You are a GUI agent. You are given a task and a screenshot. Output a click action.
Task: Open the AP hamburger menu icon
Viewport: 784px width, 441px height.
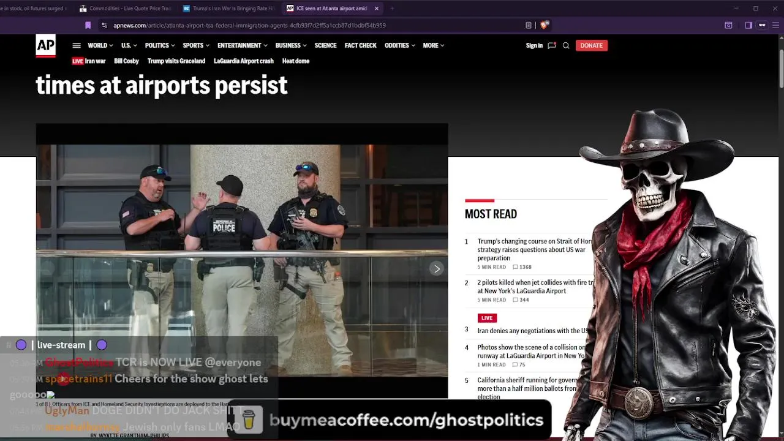77,45
